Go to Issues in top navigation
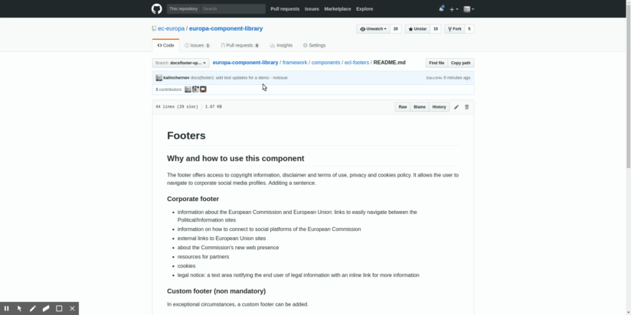 (312, 9)
